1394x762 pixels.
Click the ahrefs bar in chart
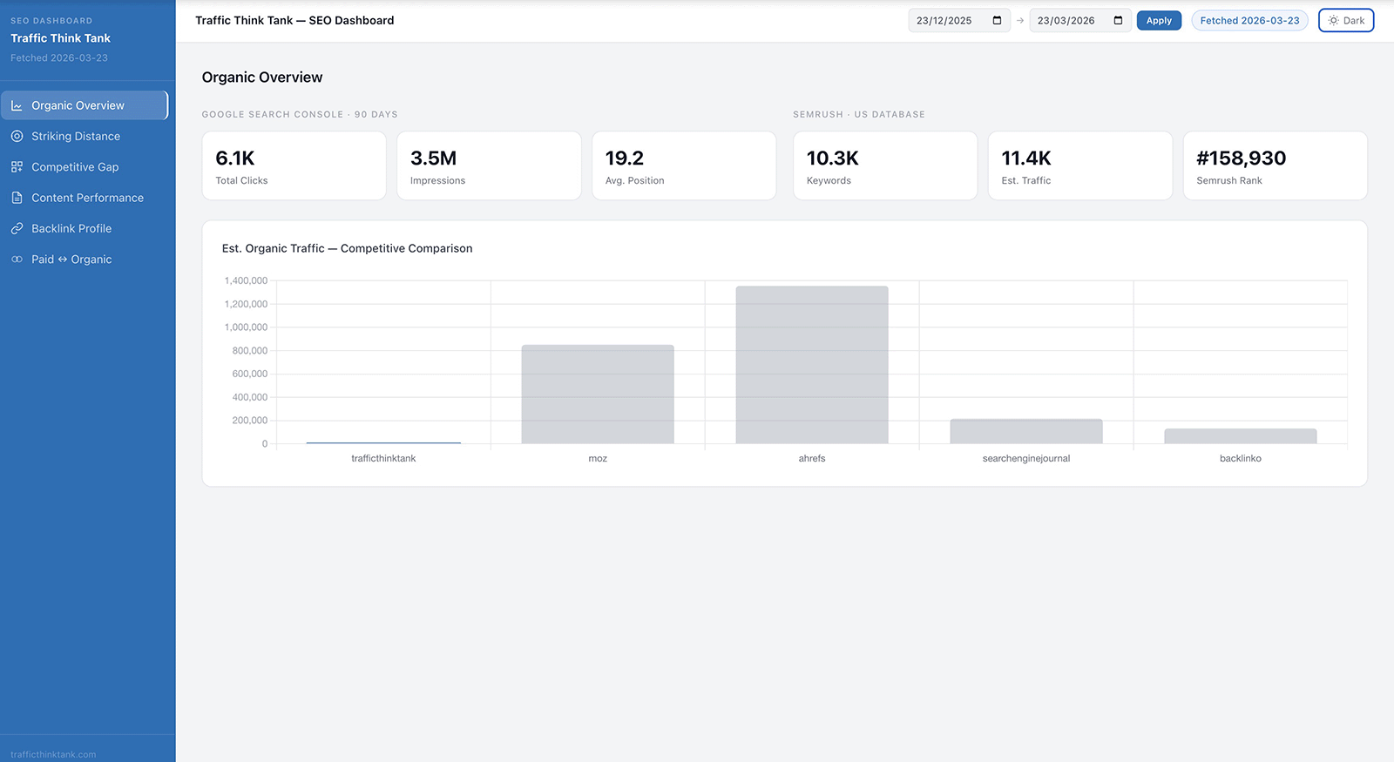[x=812, y=365]
